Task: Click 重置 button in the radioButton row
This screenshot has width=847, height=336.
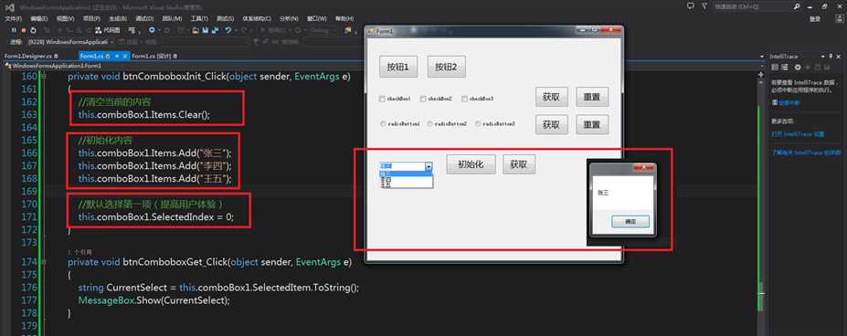Action: [x=592, y=124]
